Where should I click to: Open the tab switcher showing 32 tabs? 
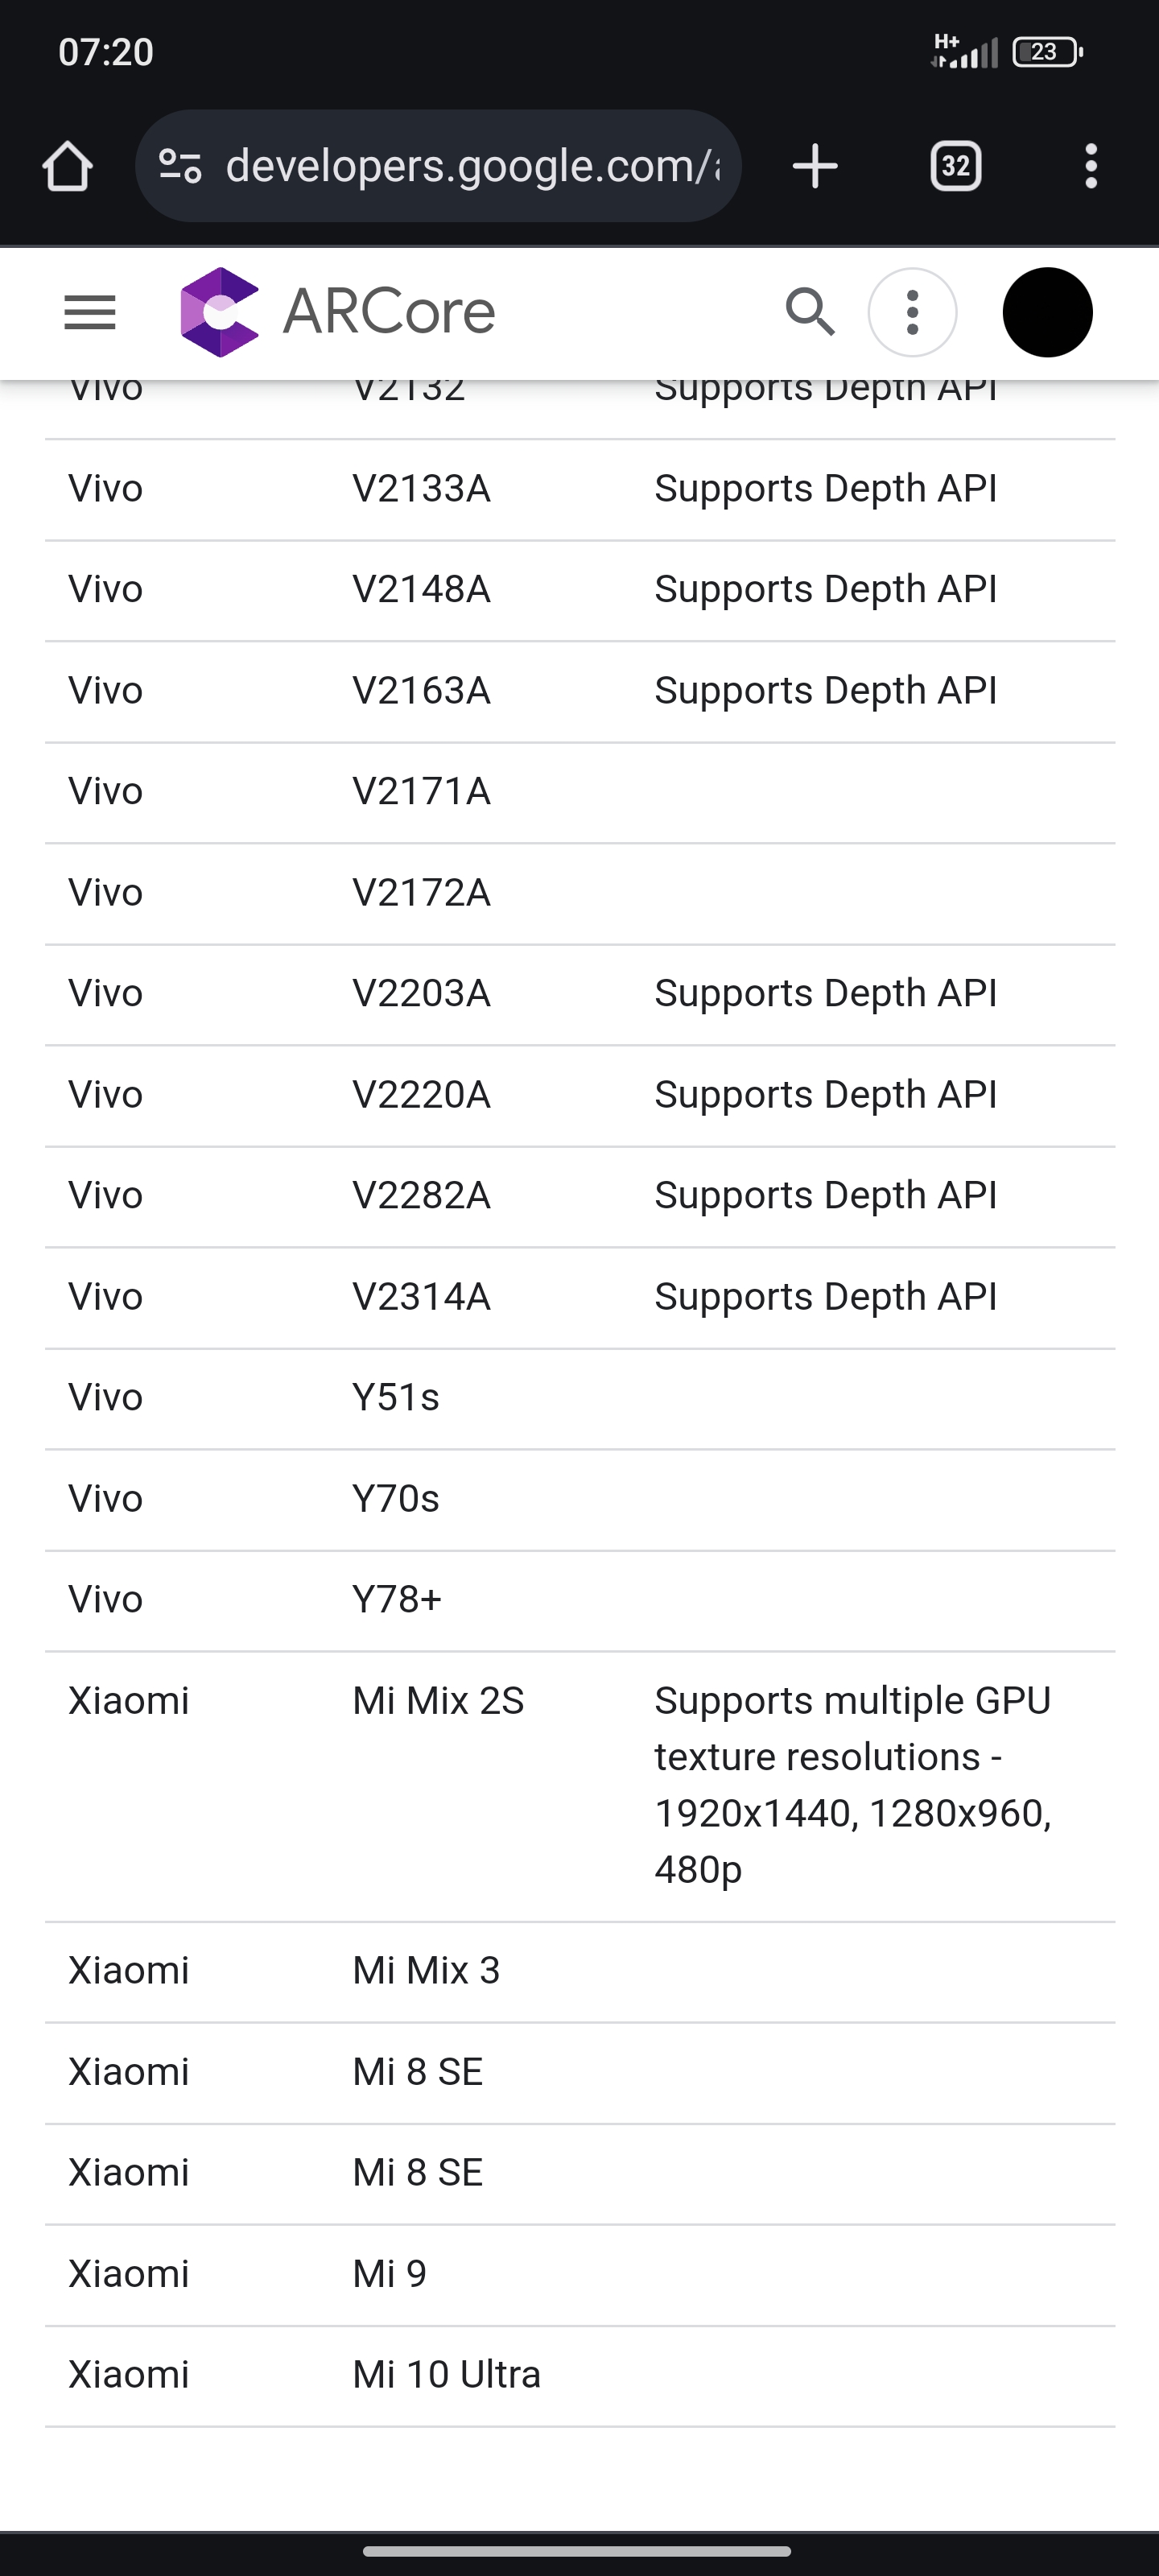956,166
